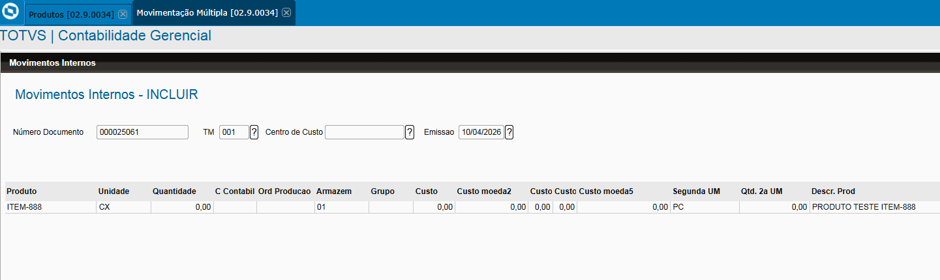Open the Emissao date lookup icon
This screenshot has height=280, width=940.
point(509,132)
